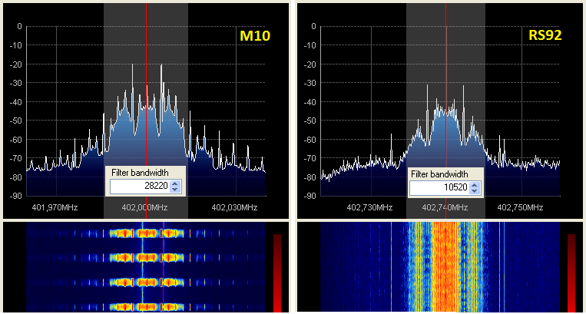Click the 401,970MHz frequency label in M10 spectrum
The height and width of the screenshot is (314, 586).
pos(55,207)
